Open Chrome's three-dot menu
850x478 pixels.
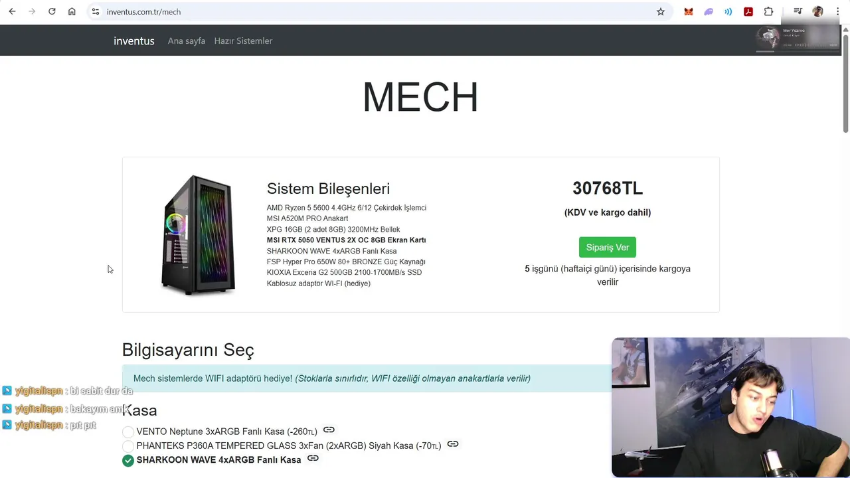[837, 11]
